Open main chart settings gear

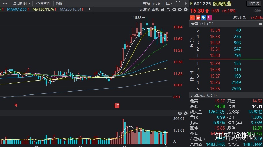click(185, 9)
